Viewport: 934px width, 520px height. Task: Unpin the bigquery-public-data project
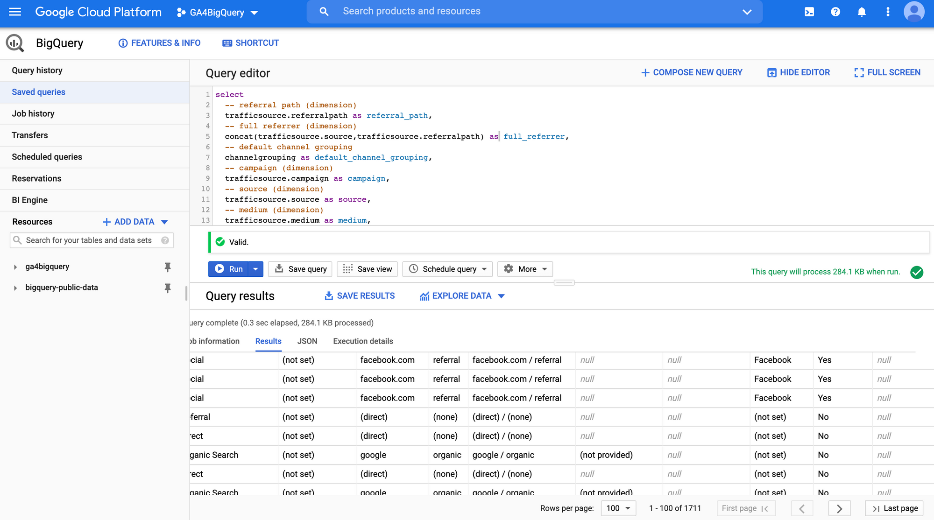coord(168,288)
